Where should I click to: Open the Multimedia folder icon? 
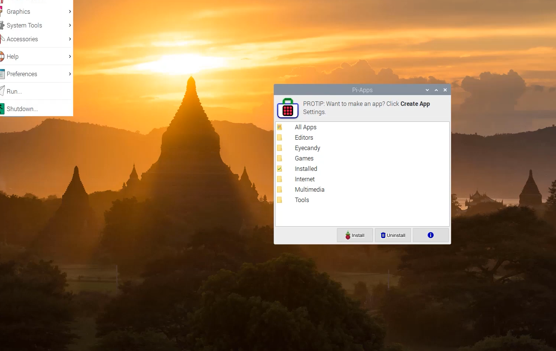(280, 189)
